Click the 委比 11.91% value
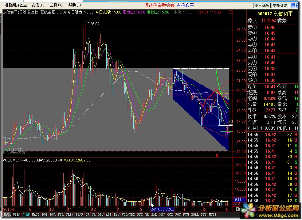 point(268,21)
